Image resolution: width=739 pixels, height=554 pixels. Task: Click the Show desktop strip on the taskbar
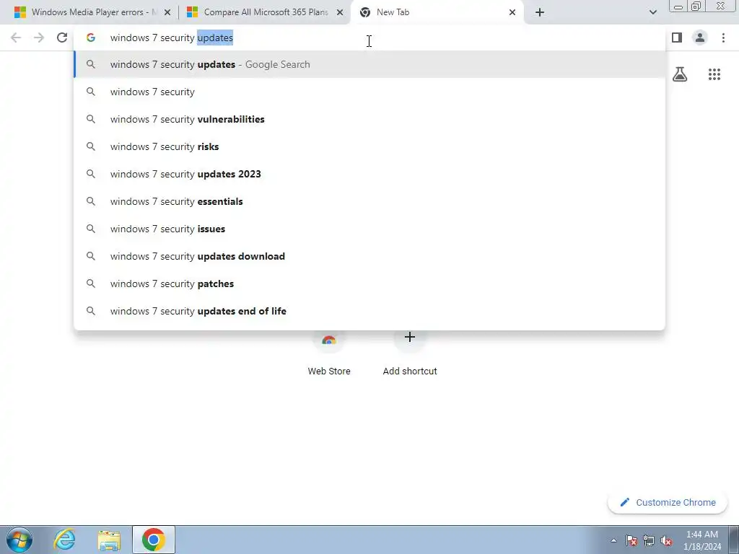[734, 540]
